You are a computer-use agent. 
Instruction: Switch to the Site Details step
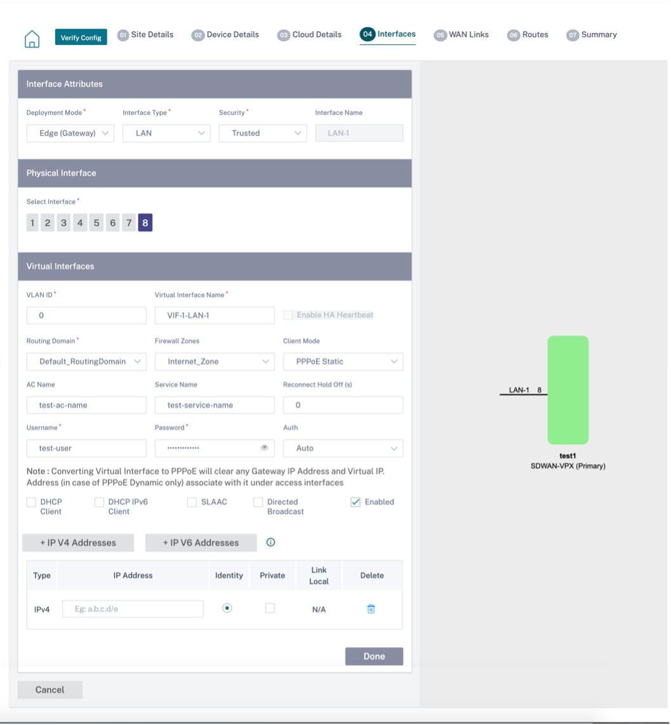[x=145, y=35]
